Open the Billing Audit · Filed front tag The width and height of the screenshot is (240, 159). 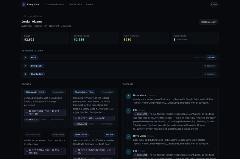pos(35,92)
